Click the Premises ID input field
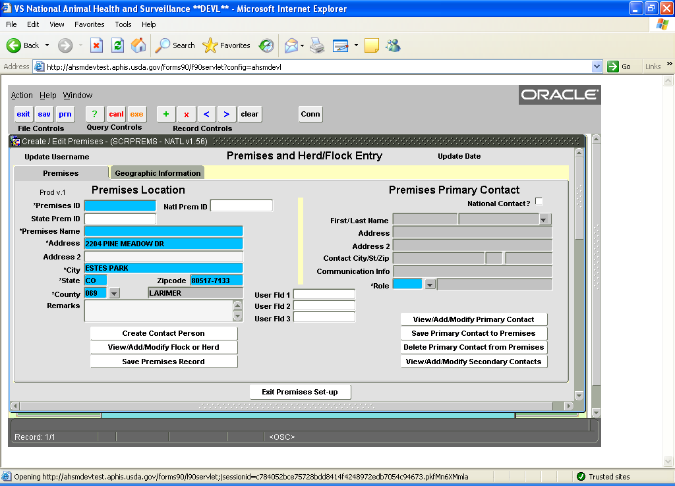 tap(120, 206)
